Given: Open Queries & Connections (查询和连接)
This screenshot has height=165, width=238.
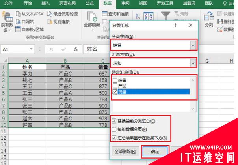Looking at the screenshot, I should pos(115,14).
